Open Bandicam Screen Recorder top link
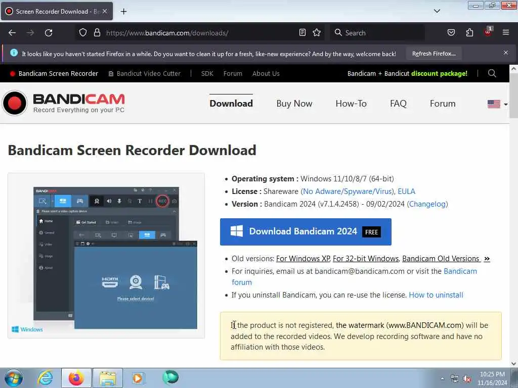Image resolution: width=518 pixels, height=388 pixels. (x=54, y=74)
